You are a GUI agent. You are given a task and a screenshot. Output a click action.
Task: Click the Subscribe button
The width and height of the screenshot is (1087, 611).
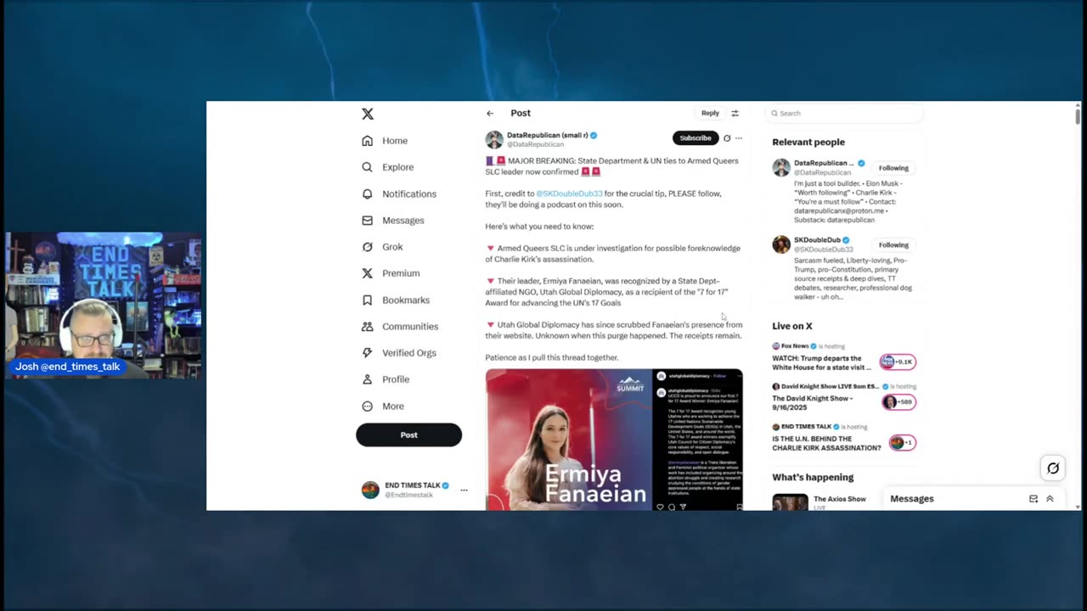695,137
